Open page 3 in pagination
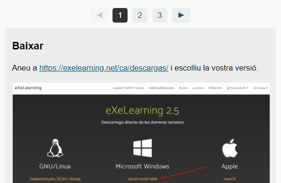 coord(160,15)
